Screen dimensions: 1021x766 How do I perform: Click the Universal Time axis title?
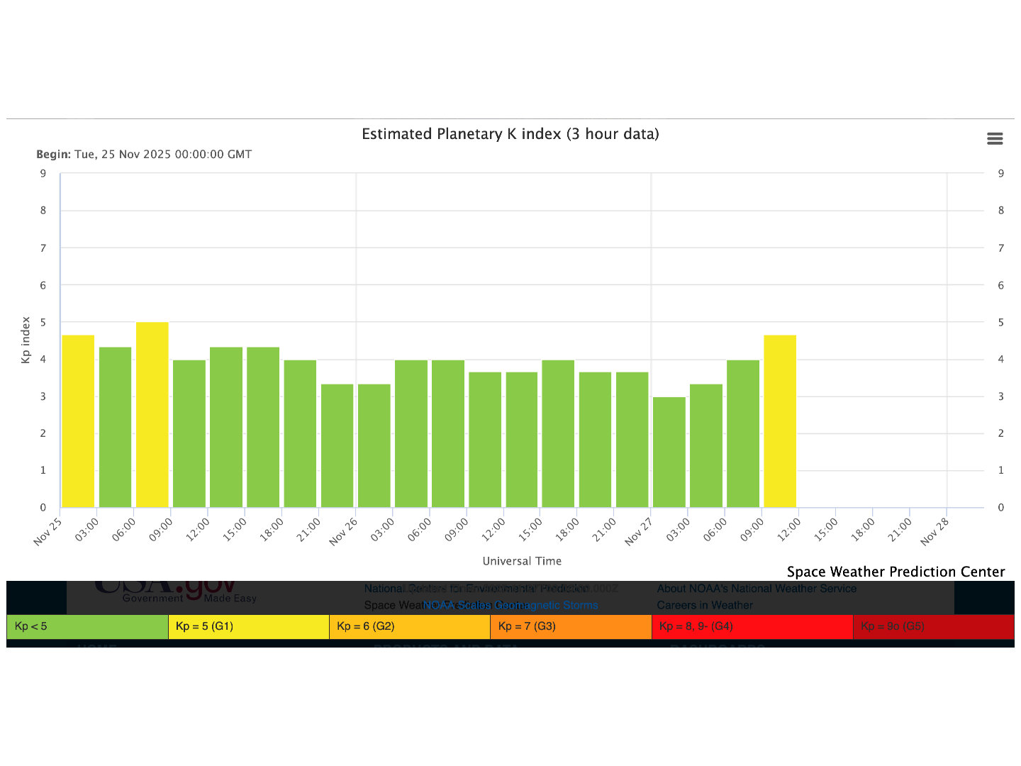(x=522, y=561)
